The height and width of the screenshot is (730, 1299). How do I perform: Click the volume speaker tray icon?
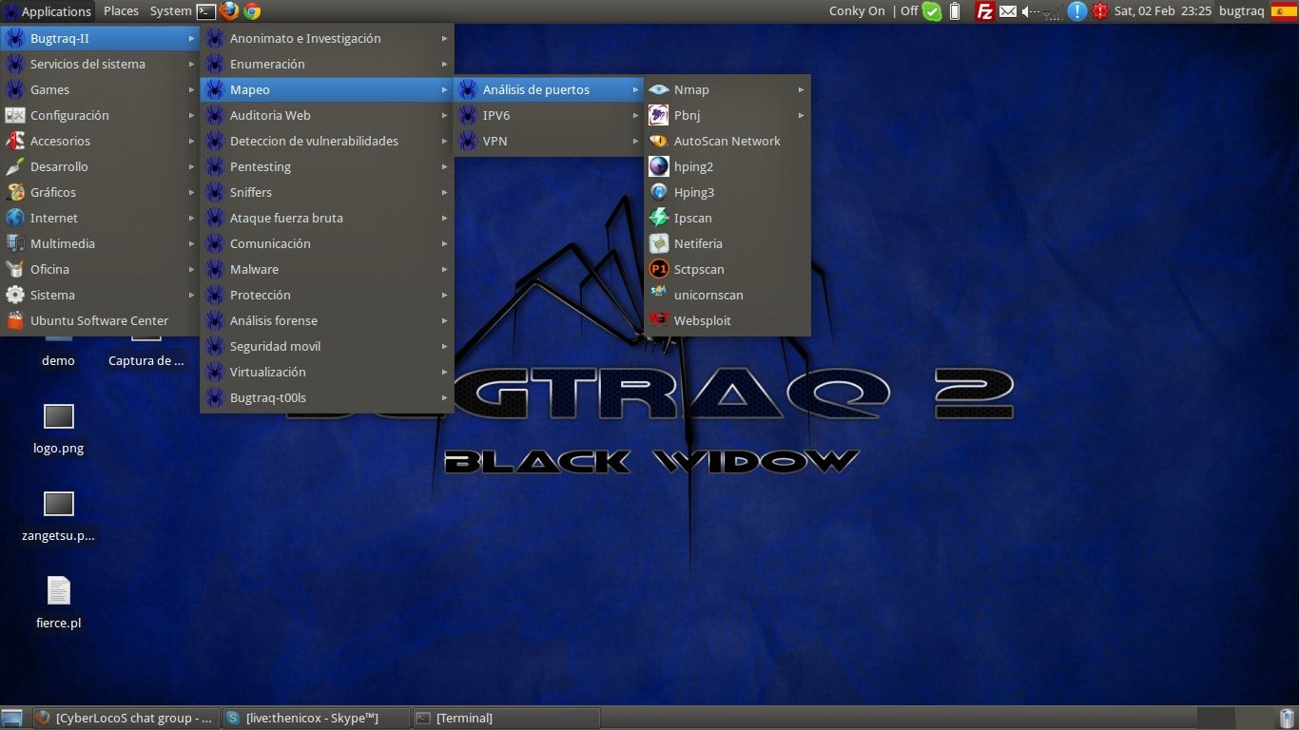(1030, 11)
